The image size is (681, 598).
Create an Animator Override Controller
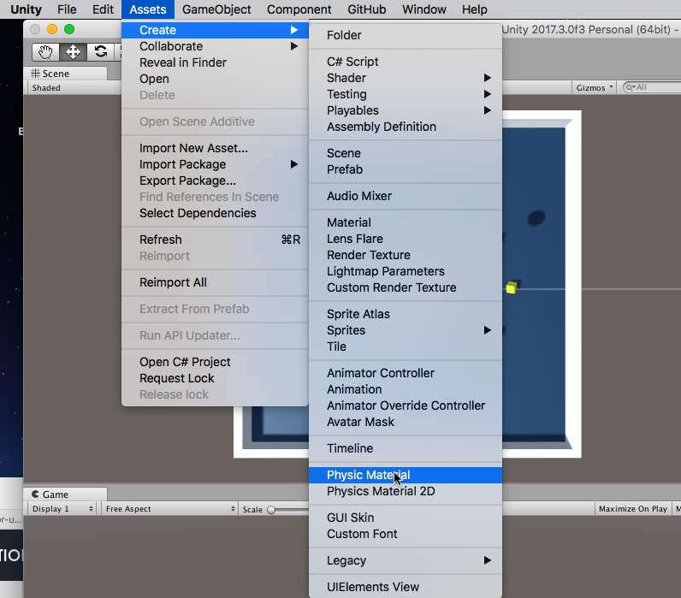[x=406, y=406]
